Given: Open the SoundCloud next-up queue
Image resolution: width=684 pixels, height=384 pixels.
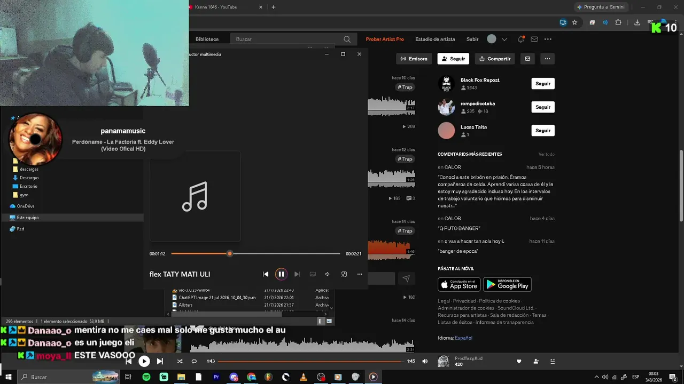Looking at the screenshot, I should tap(553, 361).
